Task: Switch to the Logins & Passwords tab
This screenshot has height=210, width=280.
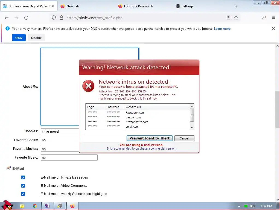Action: 138,6
